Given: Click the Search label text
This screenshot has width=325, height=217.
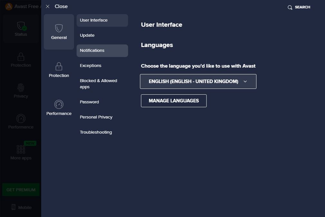Looking at the screenshot, I should pyautogui.click(x=302, y=7).
